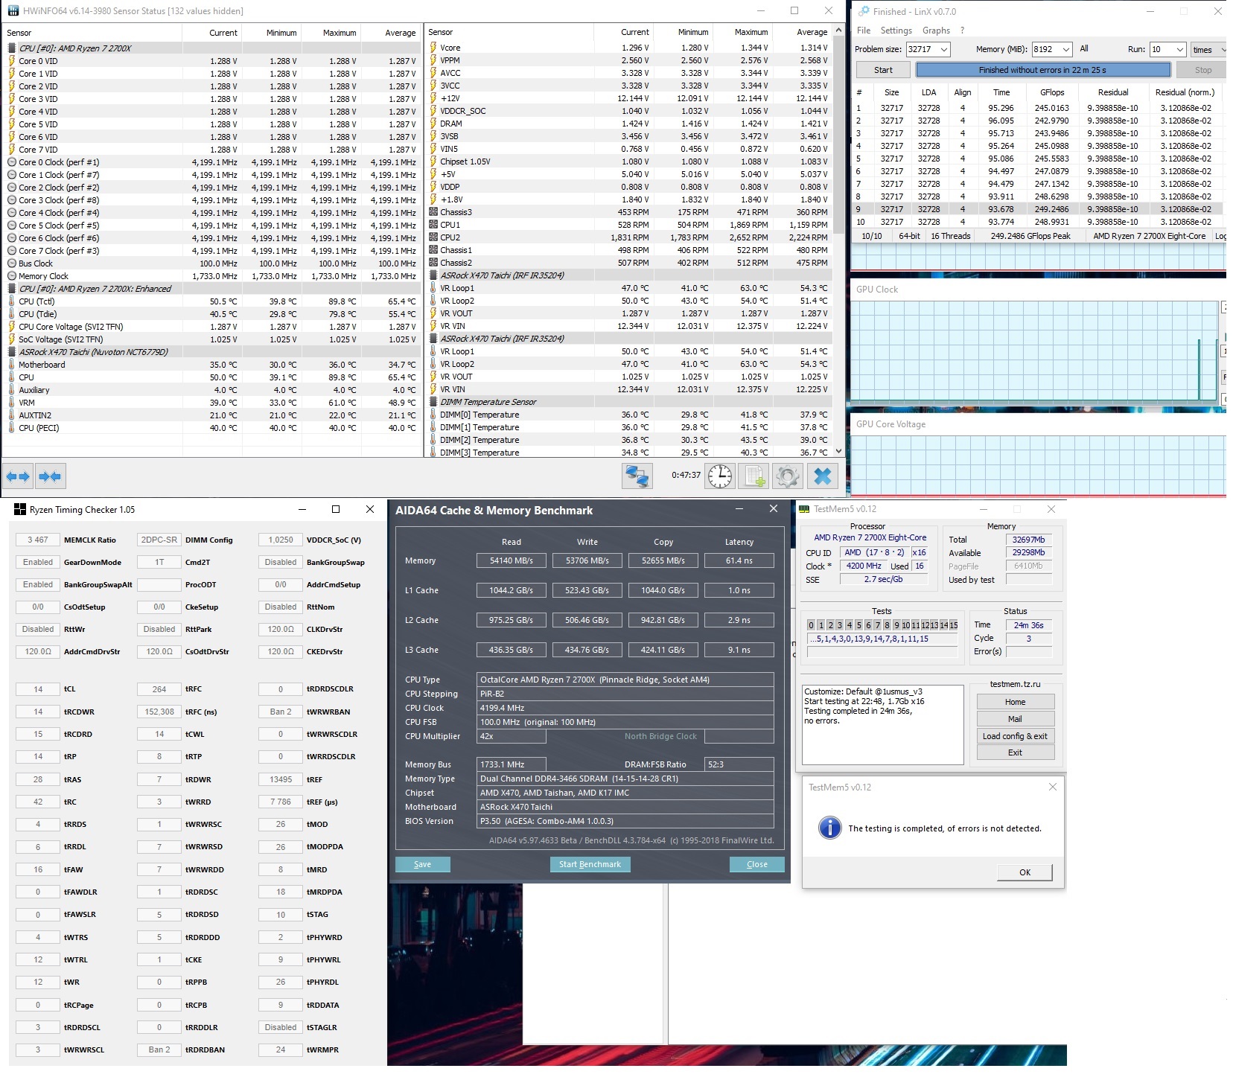The image size is (1233, 1080).
Task: Click CPU (Tctl) thermometer icon
Action: pyautogui.click(x=12, y=301)
